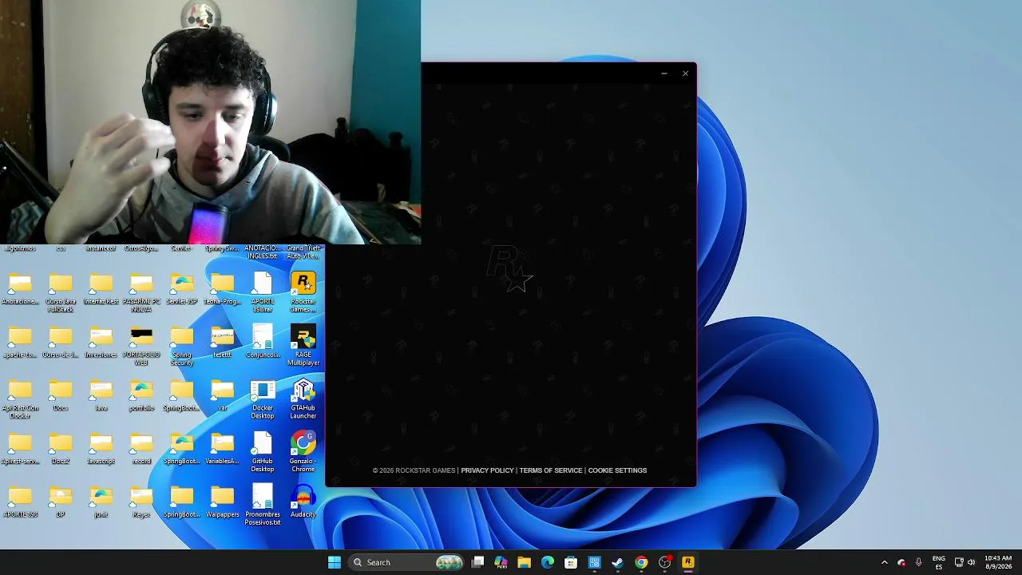Select the Audacity desktop shortcut
Image resolution: width=1022 pixels, height=575 pixels.
click(303, 502)
